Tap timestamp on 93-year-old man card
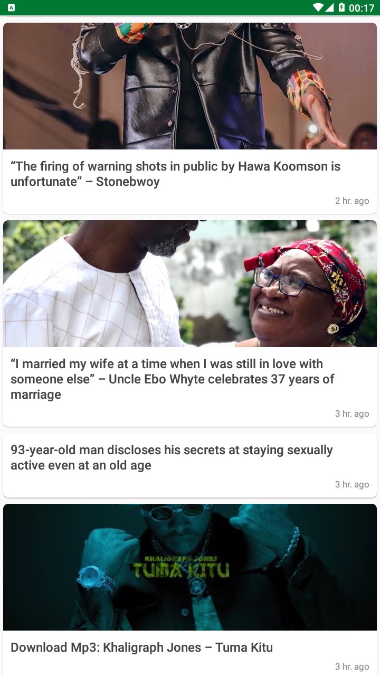This screenshot has width=380, height=676. tap(352, 484)
